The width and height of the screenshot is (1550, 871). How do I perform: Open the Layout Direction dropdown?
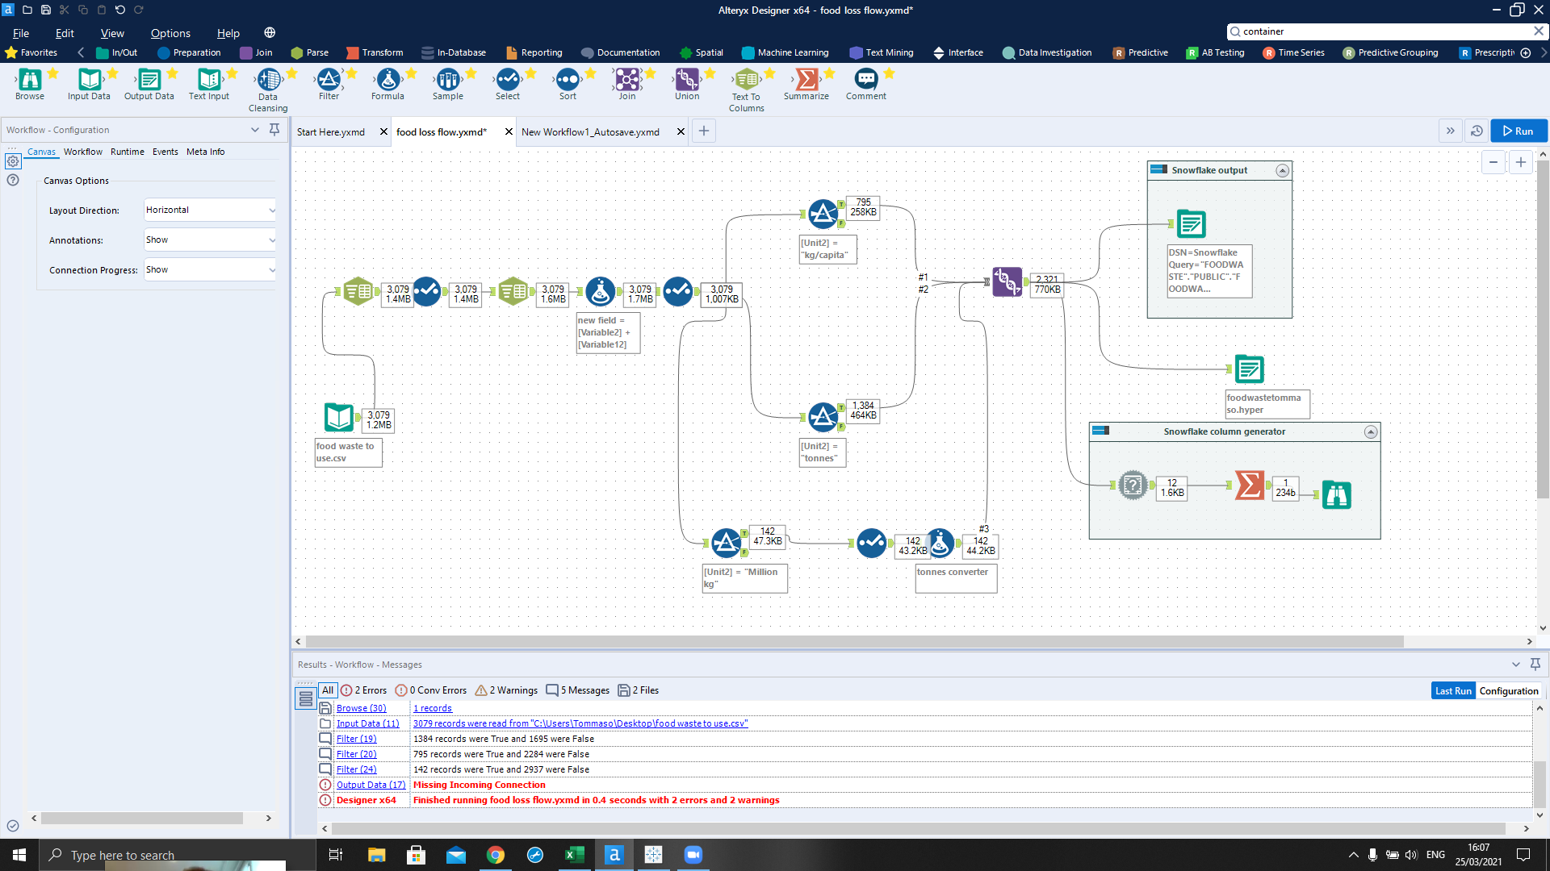210,210
